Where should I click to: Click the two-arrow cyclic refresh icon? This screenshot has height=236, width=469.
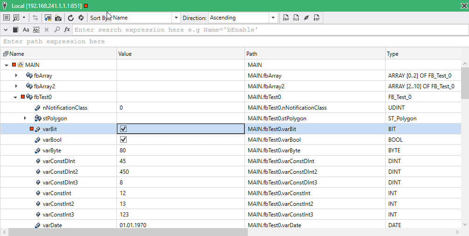[81, 18]
